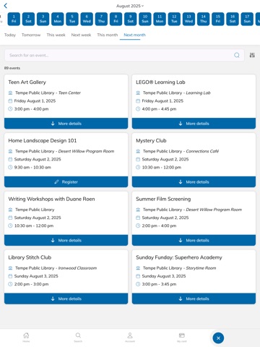This screenshot has height=347, width=260.
Task: Click the location icon on Superhero Academy
Action: 138,268
